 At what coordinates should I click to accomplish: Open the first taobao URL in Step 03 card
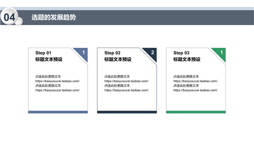tap(196, 81)
